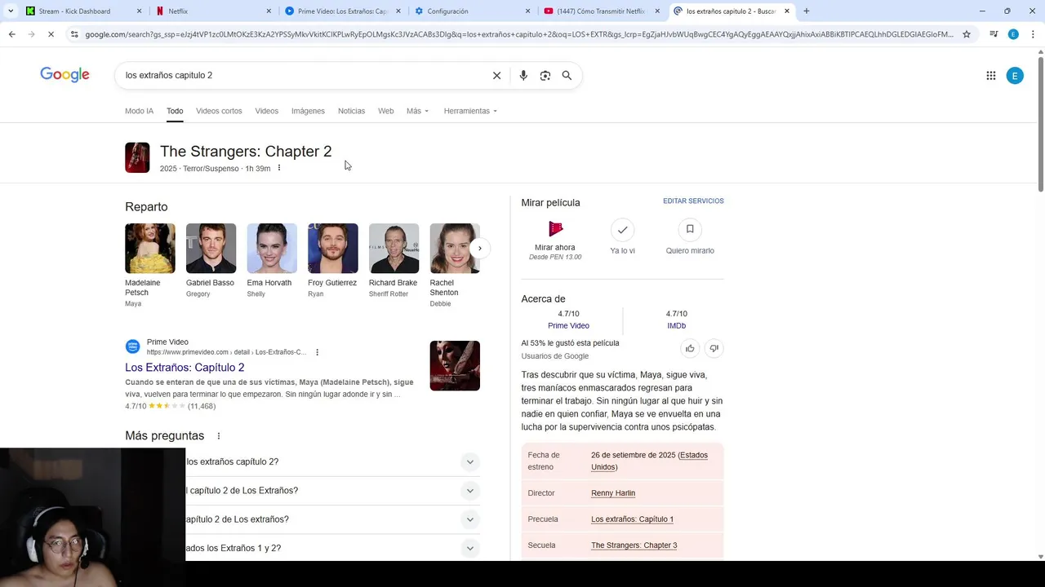Open Google Lens image search icon

545,75
